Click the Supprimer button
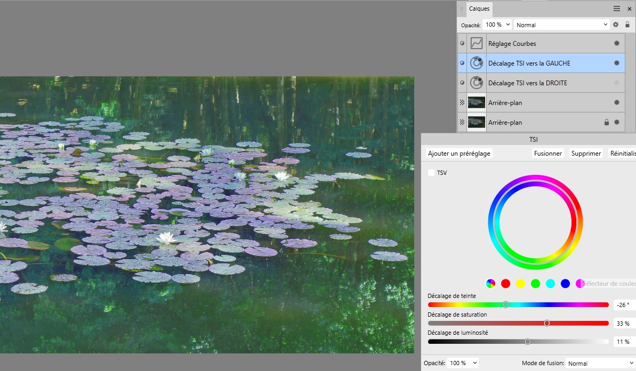 586,154
